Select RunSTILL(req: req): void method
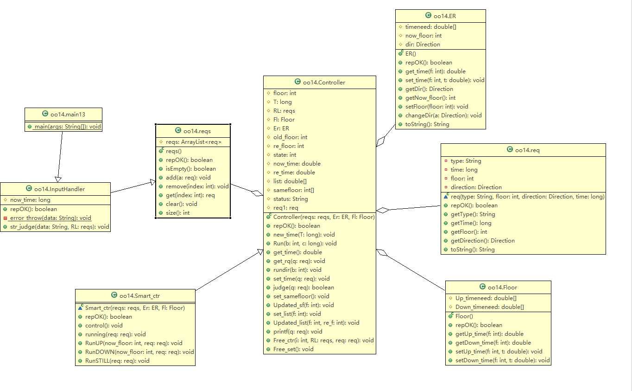Viewport: 632px width, 391px height. (x=117, y=361)
